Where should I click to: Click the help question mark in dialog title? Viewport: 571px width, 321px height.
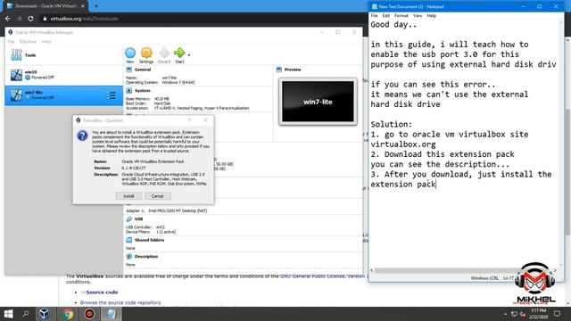pos(189,120)
